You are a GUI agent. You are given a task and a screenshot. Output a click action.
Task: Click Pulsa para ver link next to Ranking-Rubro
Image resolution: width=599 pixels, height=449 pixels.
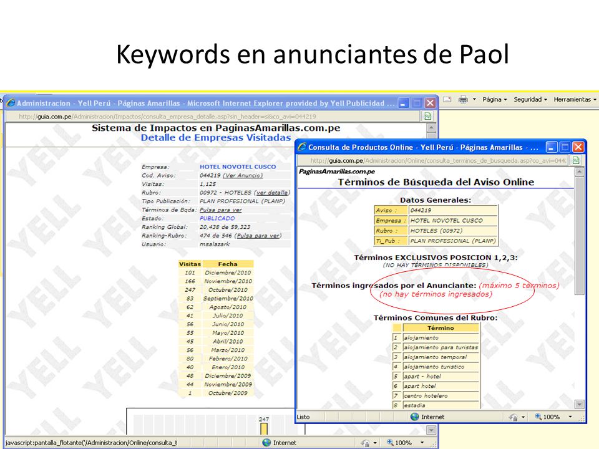(258, 236)
